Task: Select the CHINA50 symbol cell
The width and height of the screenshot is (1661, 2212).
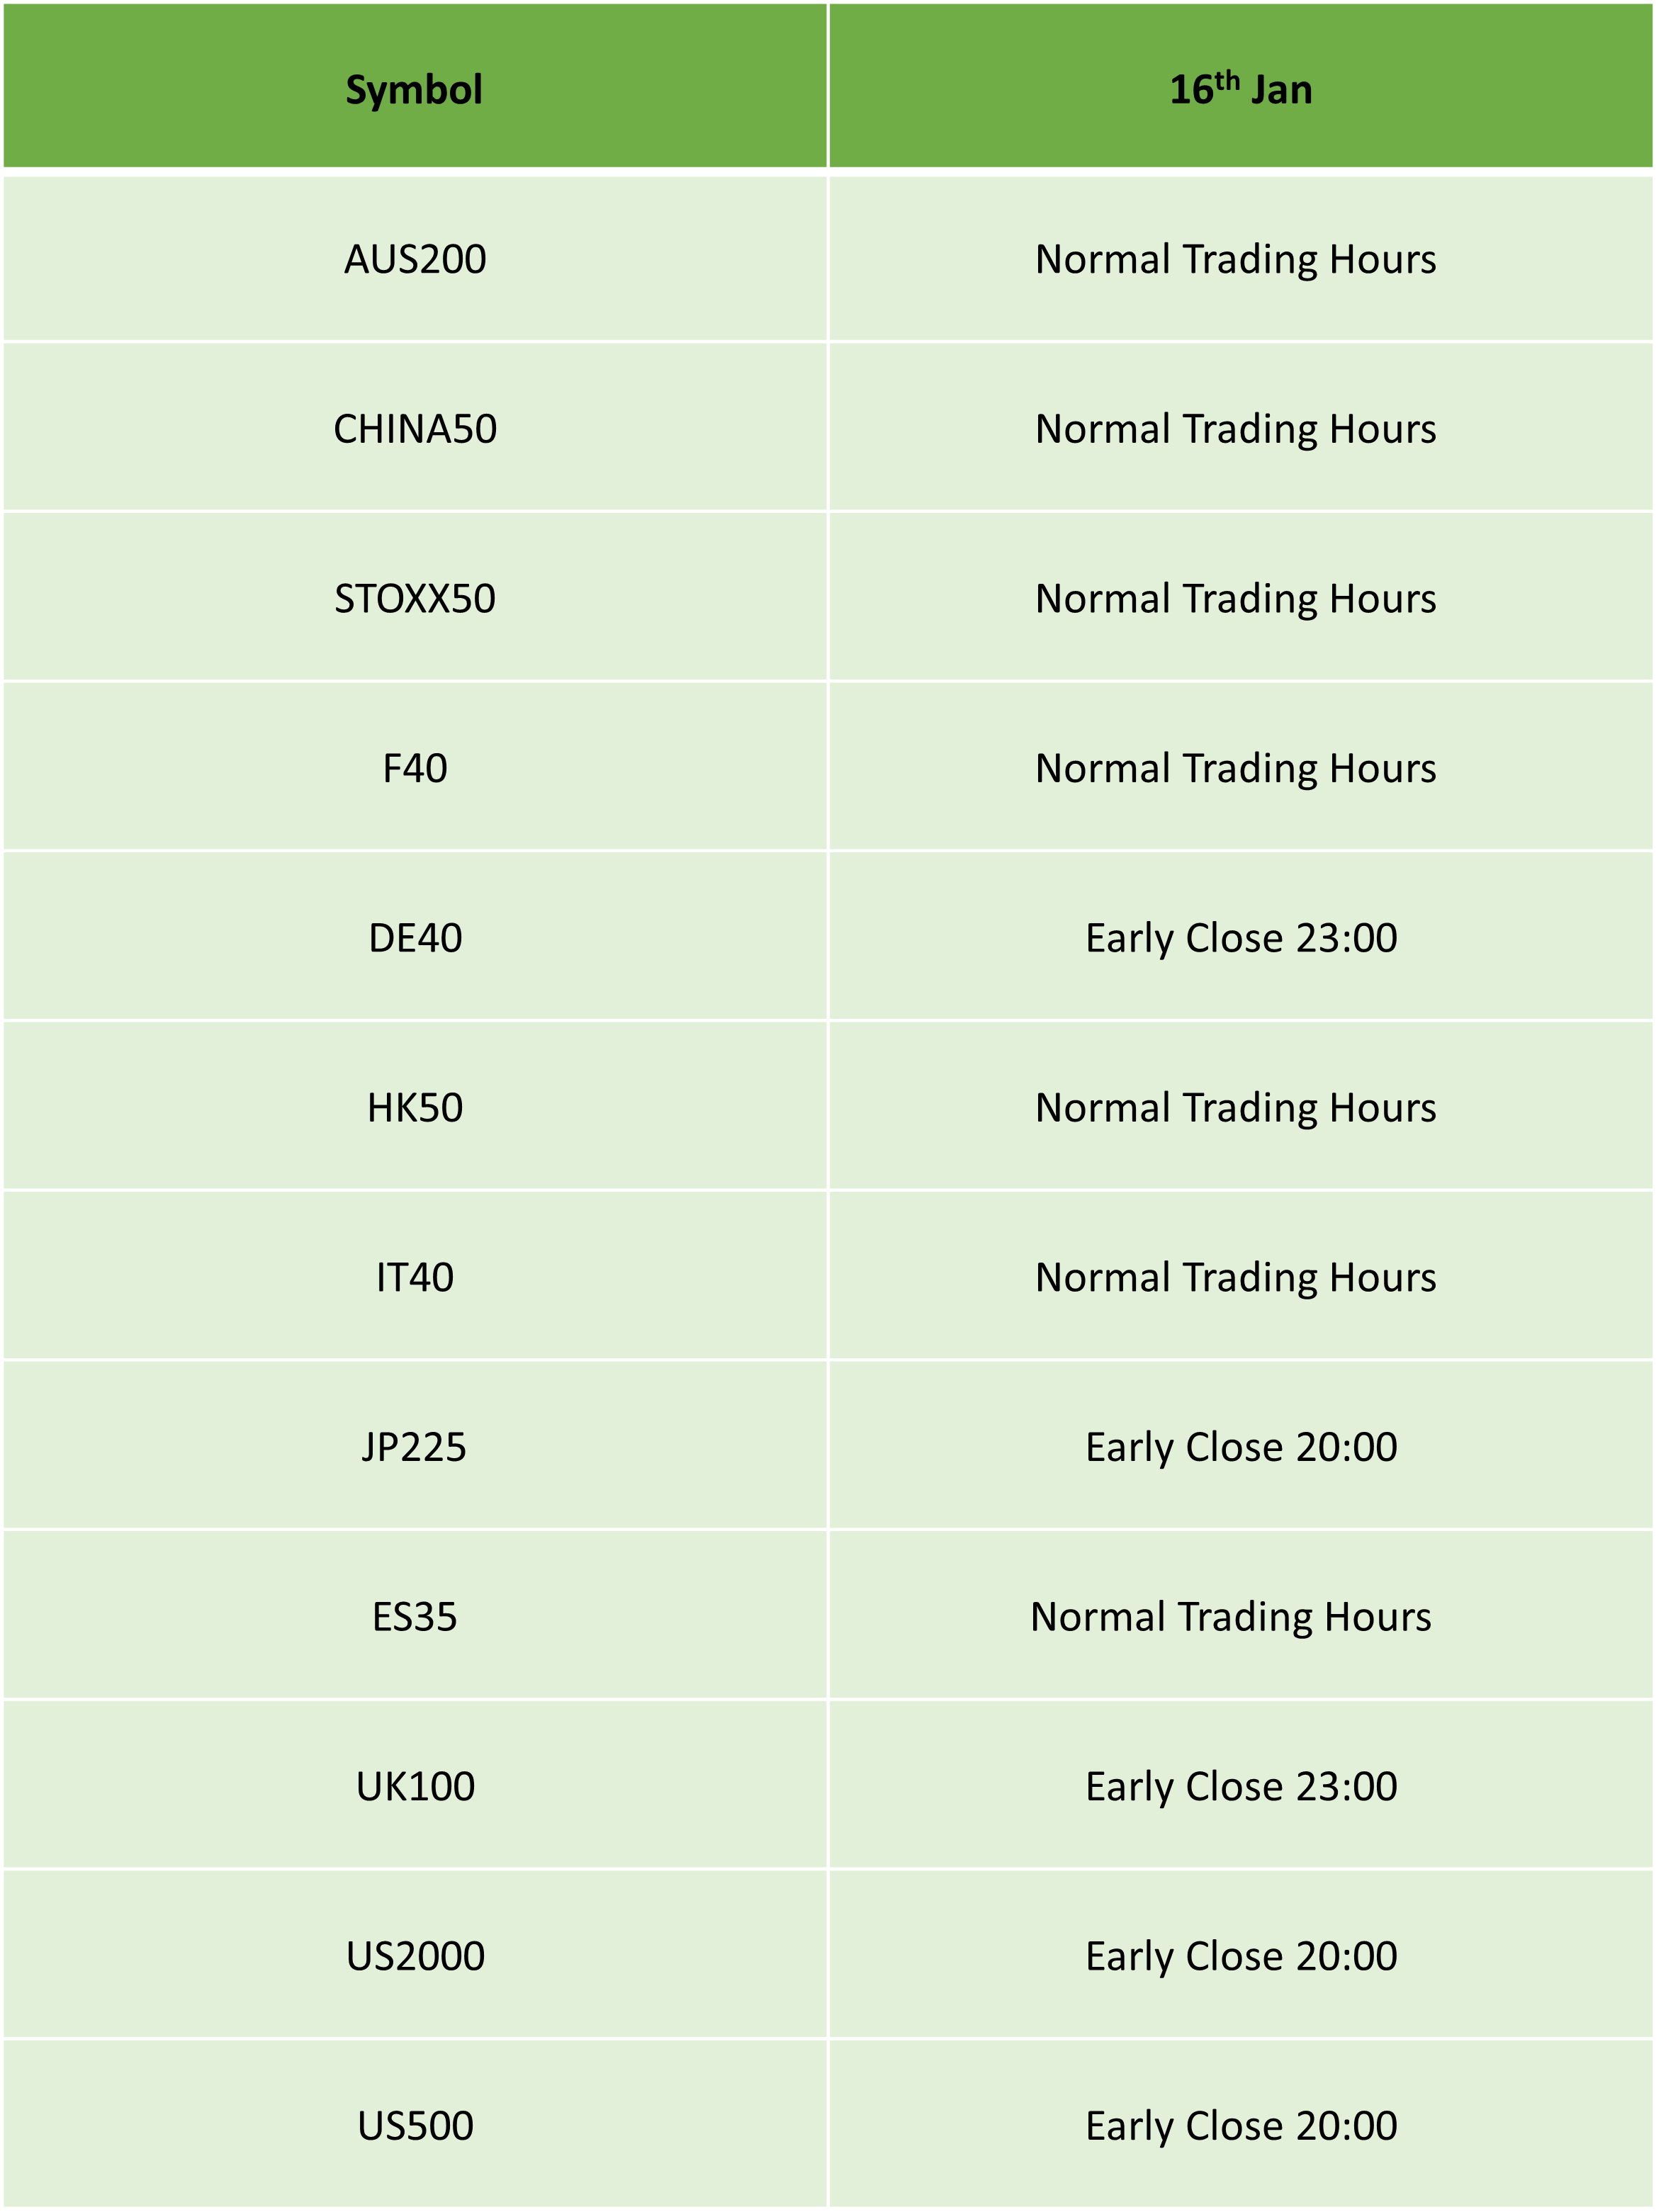Action: (415, 428)
